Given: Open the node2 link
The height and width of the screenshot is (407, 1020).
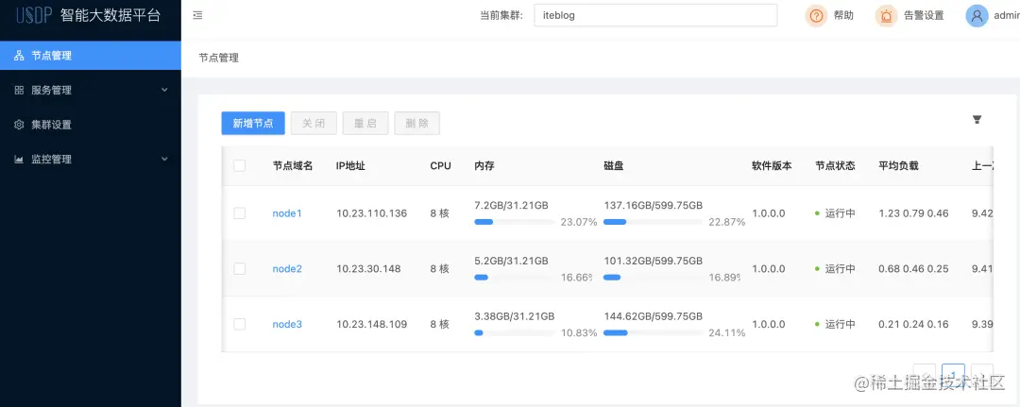Looking at the screenshot, I should [x=287, y=268].
